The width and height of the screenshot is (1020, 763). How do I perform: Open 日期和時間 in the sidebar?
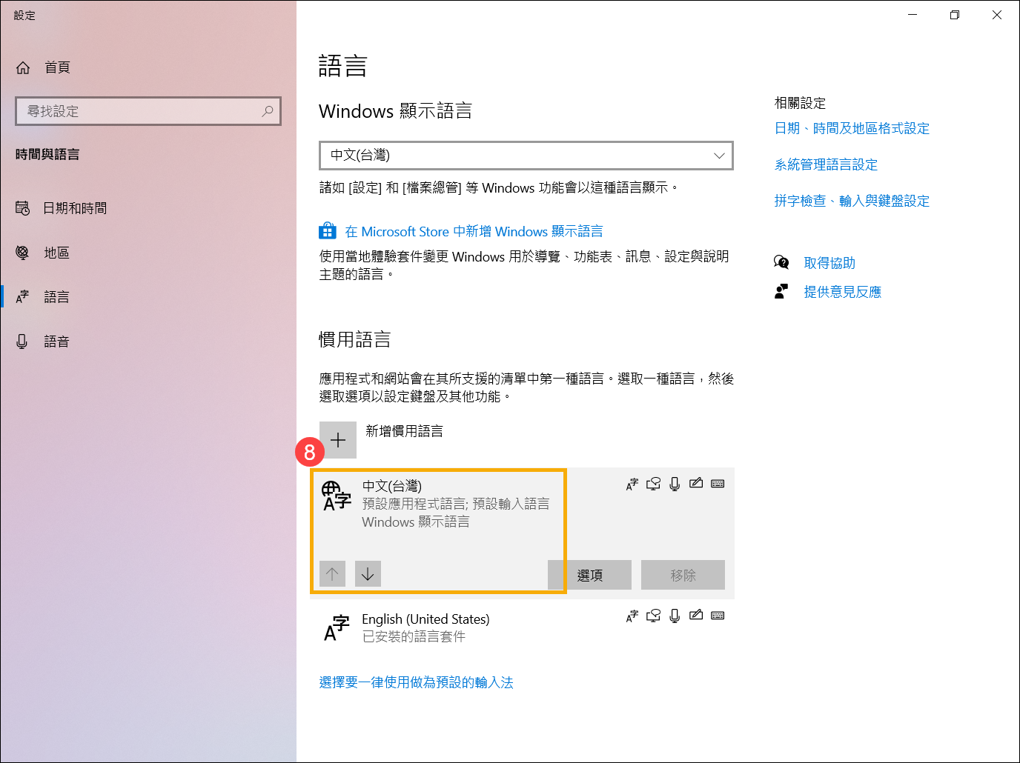coord(148,208)
